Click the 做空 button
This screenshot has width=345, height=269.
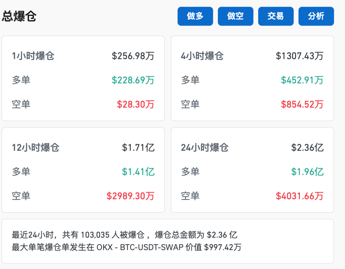pyautogui.click(x=235, y=16)
